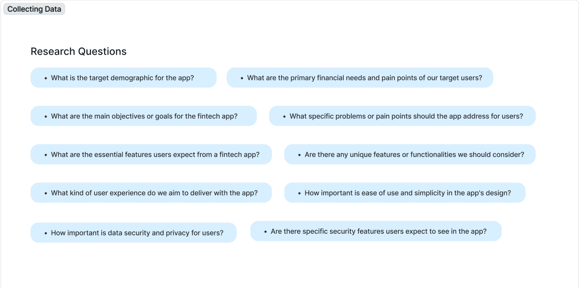
Task: Click the specific security features question card
Action: click(x=376, y=231)
